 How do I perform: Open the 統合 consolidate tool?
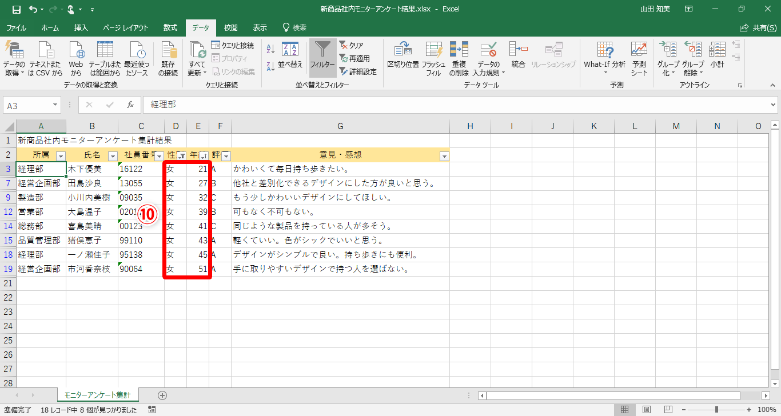tap(518, 55)
